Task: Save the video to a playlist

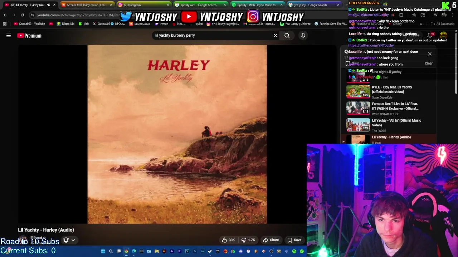Action: click(x=294, y=240)
